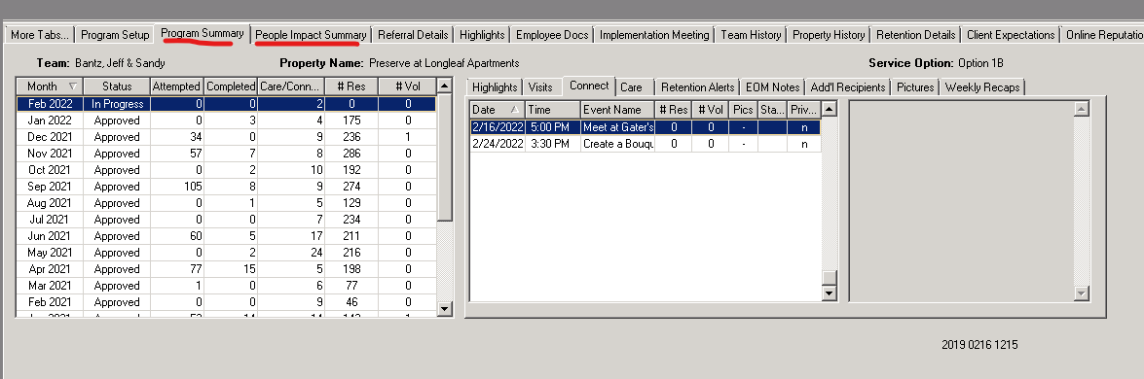Open the Weekly Recaps sub-tab
The width and height of the screenshot is (1144, 379).
[982, 87]
